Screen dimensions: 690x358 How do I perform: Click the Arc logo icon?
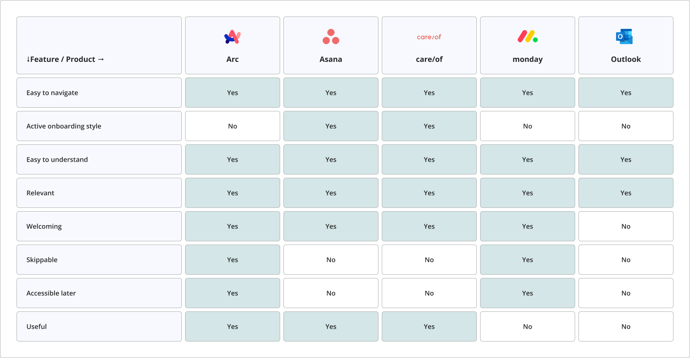pyautogui.click(x=233, y=37)
